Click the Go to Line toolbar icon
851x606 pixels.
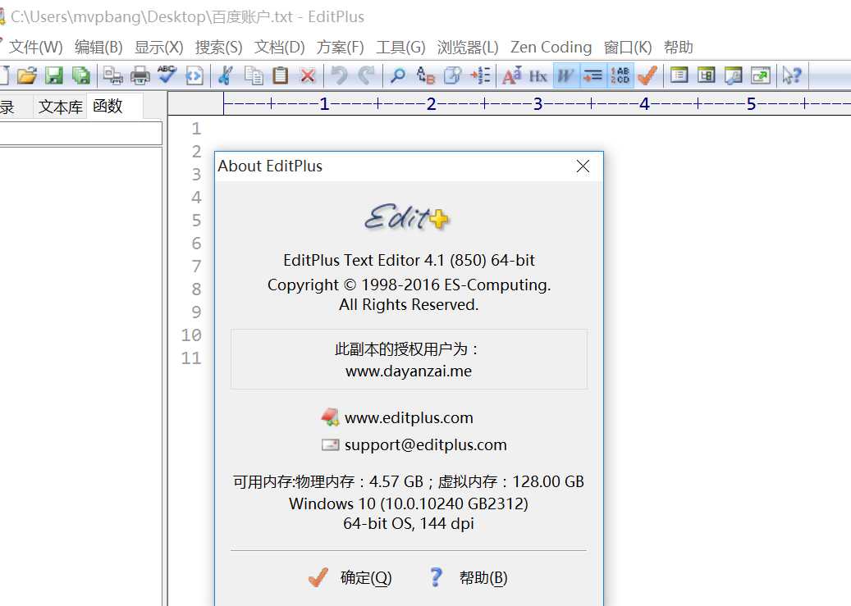click(x=480, y=75)
